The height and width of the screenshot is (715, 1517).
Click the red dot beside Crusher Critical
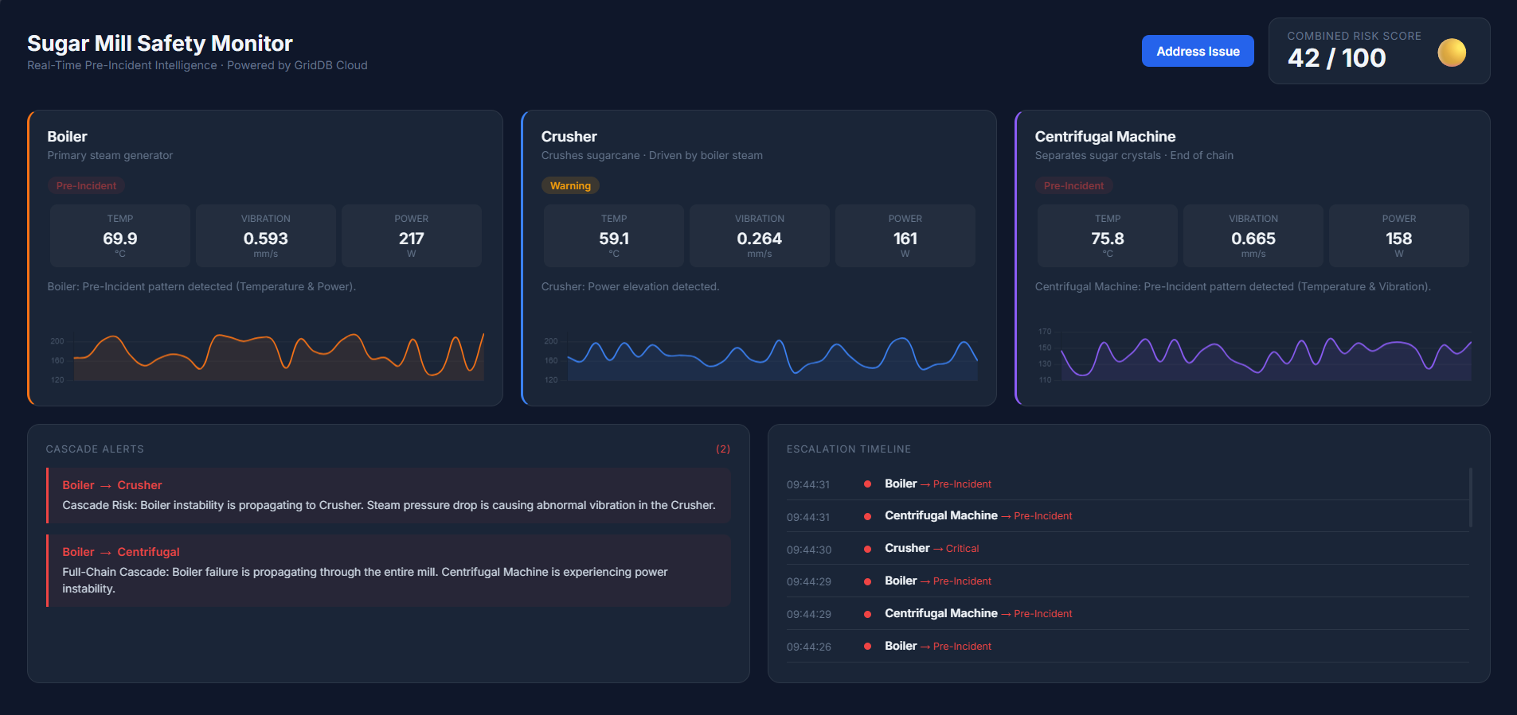coord(867,549)
